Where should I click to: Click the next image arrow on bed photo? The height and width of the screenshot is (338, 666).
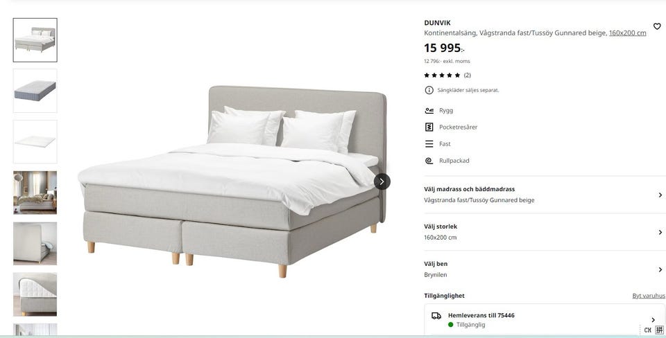click(x=382, y=181)
